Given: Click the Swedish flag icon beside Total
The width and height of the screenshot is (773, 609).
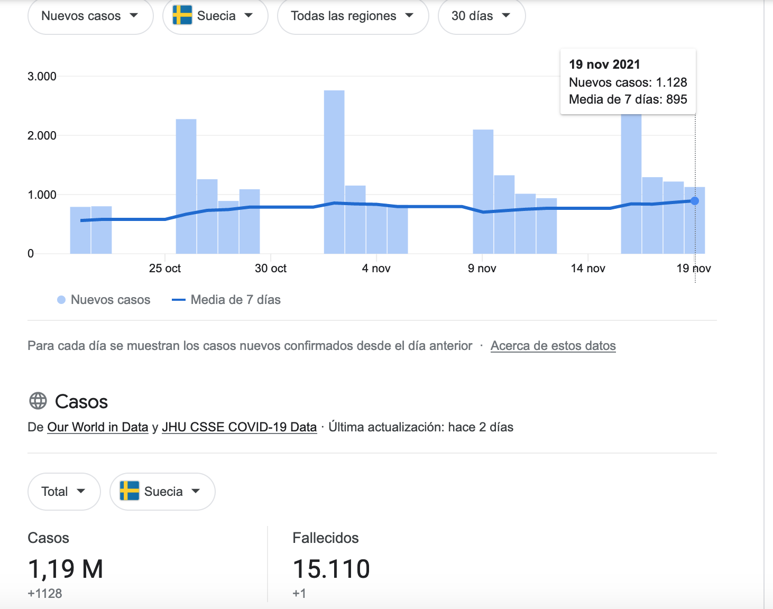Looking at the screenshot, I should pos(130,491).
